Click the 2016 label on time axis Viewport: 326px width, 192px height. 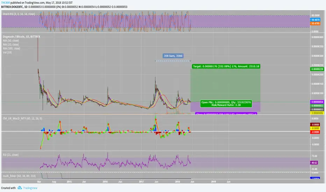tap(105, 182)
